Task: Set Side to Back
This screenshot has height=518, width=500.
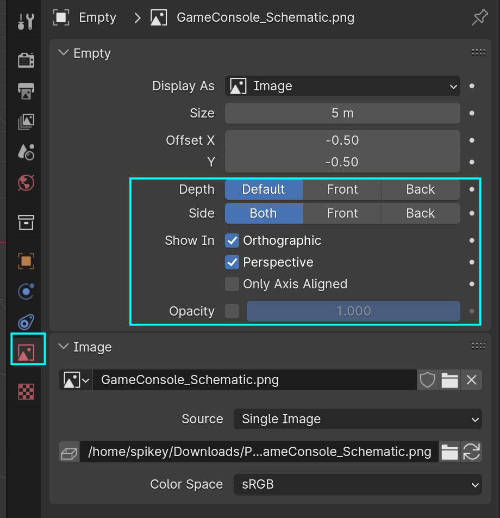Action: point(420,213)
